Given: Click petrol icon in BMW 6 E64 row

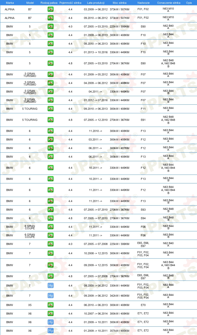Looking at the screenshot, I should click(50, 218).
